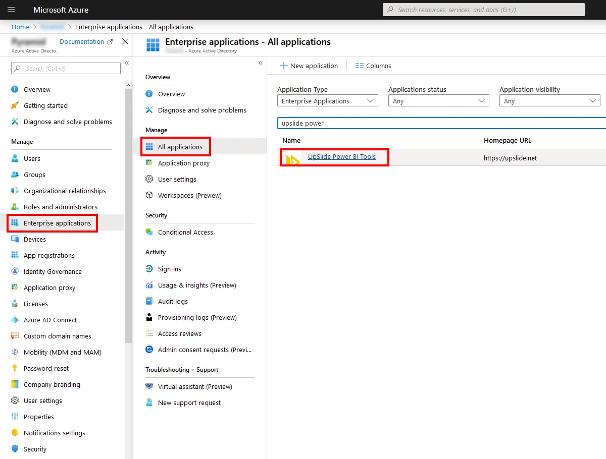Image resolution: width=606 pixels, height=459 pixels.
Task: Collapse the left Azure AD navigation pane
Action: 127,63
